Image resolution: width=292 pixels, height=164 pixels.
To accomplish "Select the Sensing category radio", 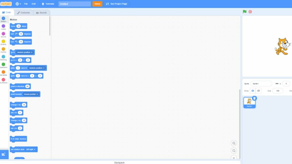I will [3, 57].
